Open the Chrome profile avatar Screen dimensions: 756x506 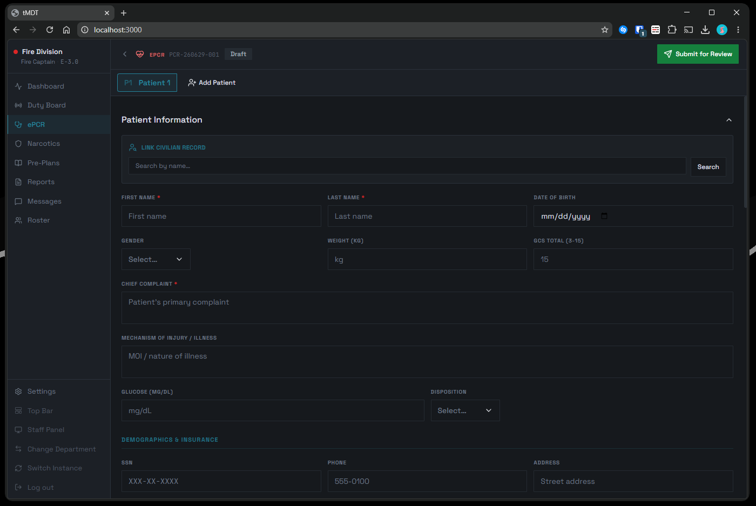[722, 30]
